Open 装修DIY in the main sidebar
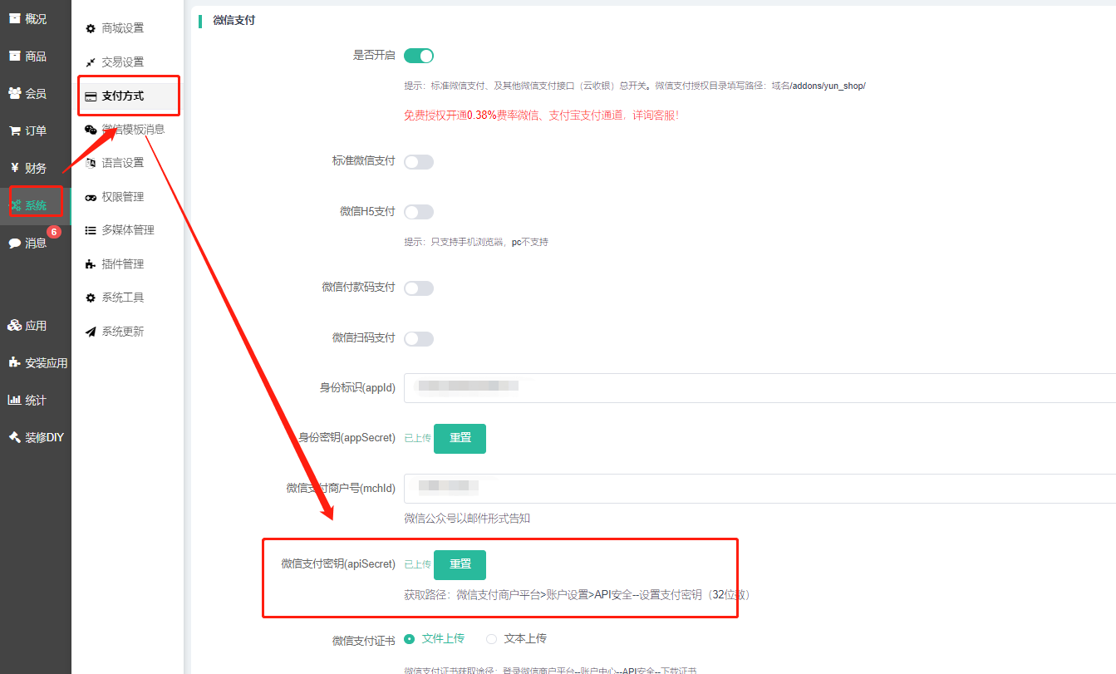This screenshot has width=1116, height=674. click(44, 437)
